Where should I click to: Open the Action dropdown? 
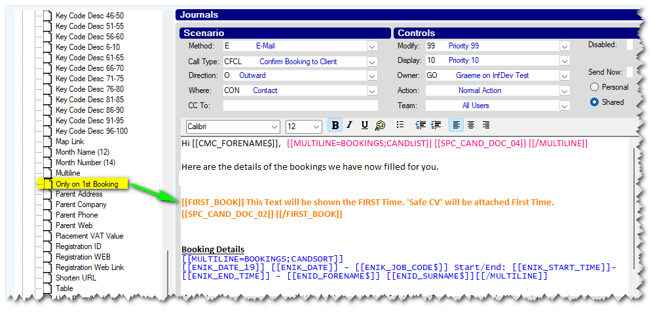click(x=565, y=90)
